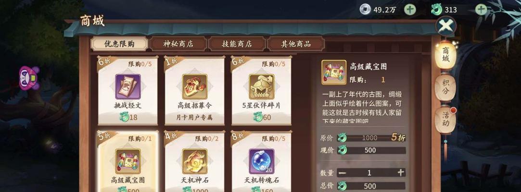Select the 挑战经文 scripture item icon
521x192 pixels.
point(128,86)
